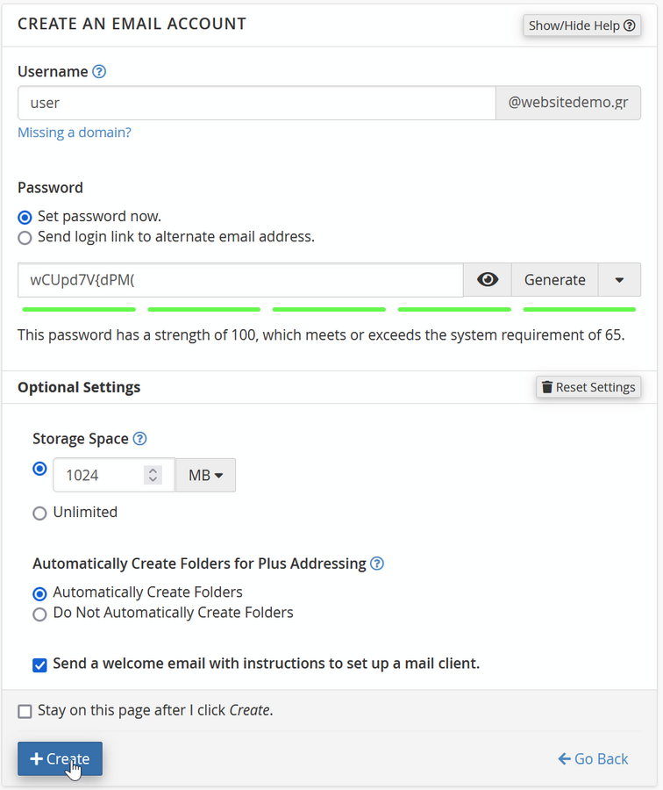Click the Username help question icon
The image size is (663, 790).
[x=99, y=72]
